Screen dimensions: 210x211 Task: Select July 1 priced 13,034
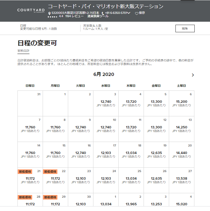pos(106,200)
